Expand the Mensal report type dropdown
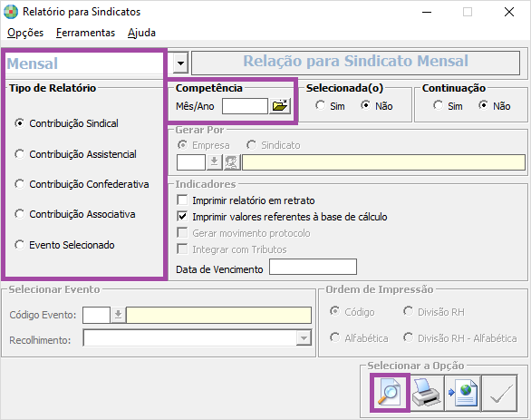This screenshot has width=531, height=420. pos(180,63)
